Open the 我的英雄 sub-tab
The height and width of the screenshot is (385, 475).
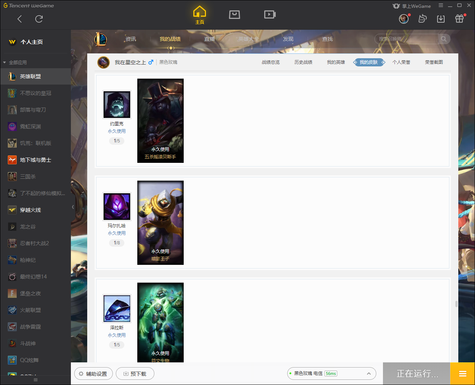[x=336, y=62]
